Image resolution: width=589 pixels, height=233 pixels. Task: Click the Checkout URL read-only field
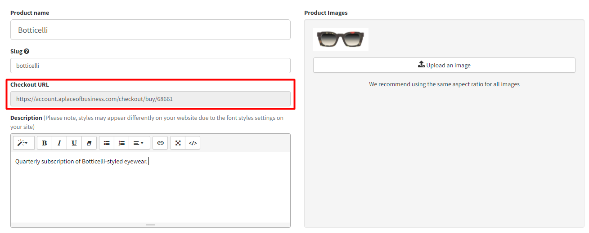pos(150,99)
